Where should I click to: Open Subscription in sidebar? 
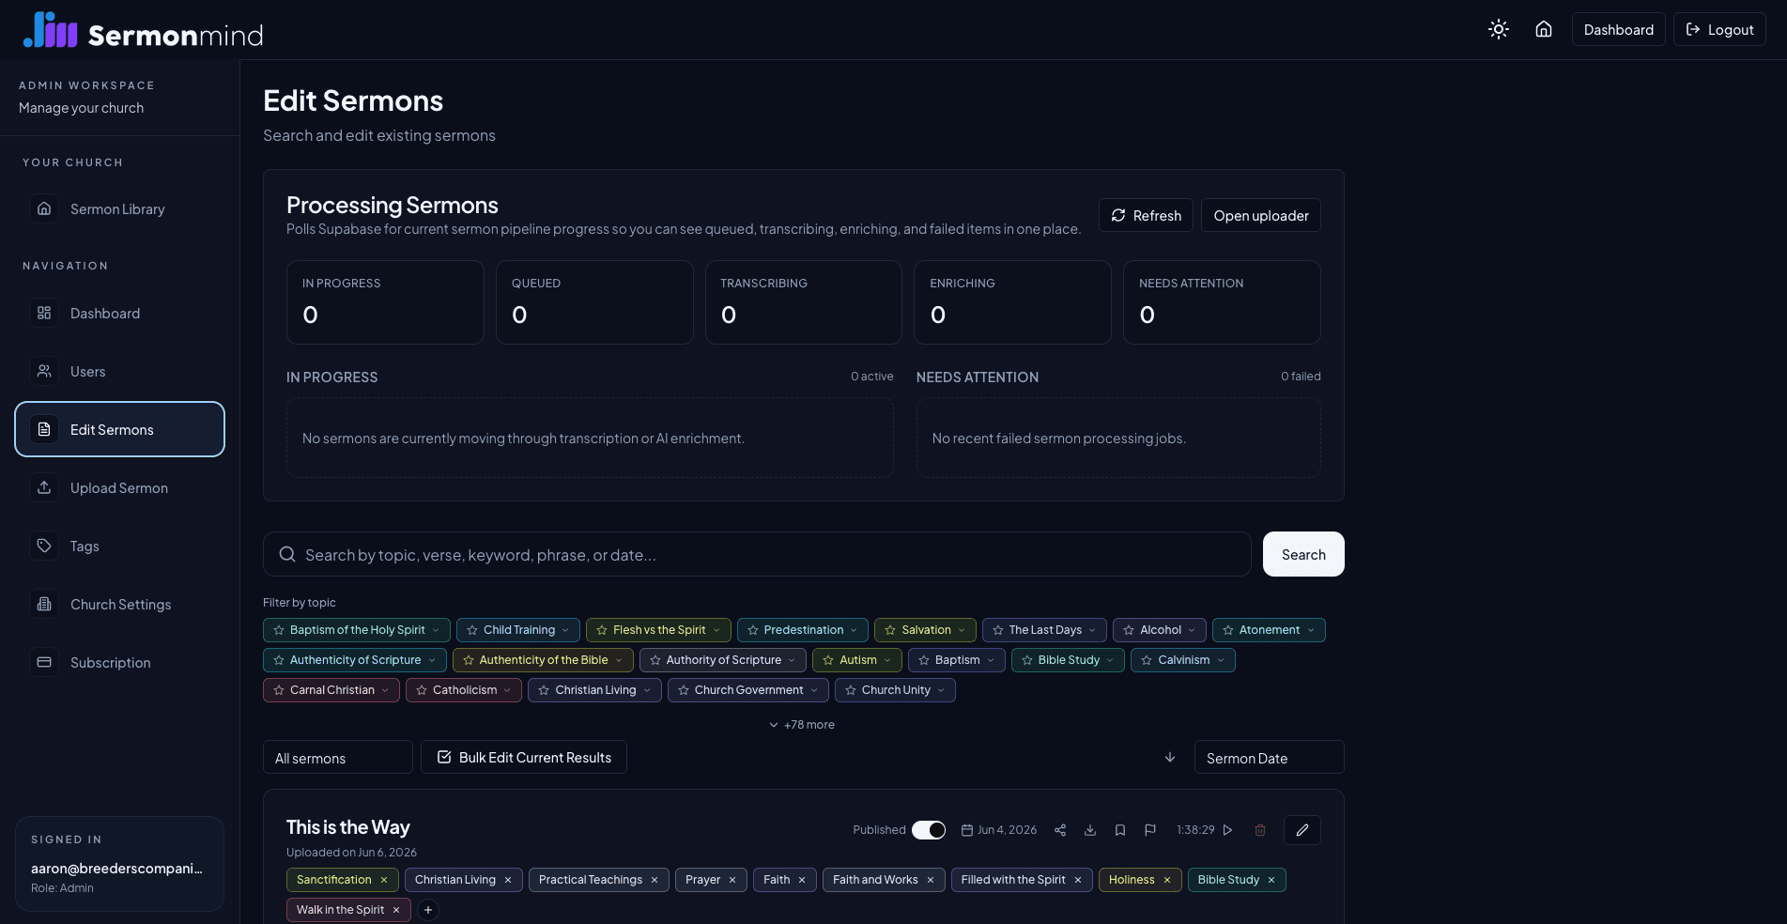119,662
